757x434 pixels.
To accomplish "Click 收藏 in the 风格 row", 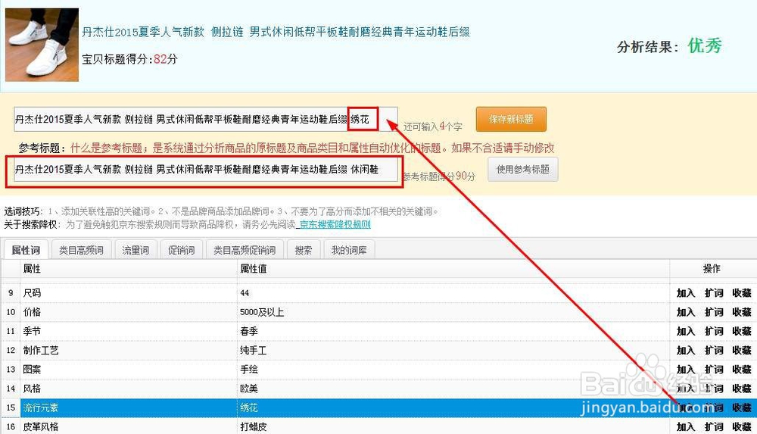I will 742,389.
